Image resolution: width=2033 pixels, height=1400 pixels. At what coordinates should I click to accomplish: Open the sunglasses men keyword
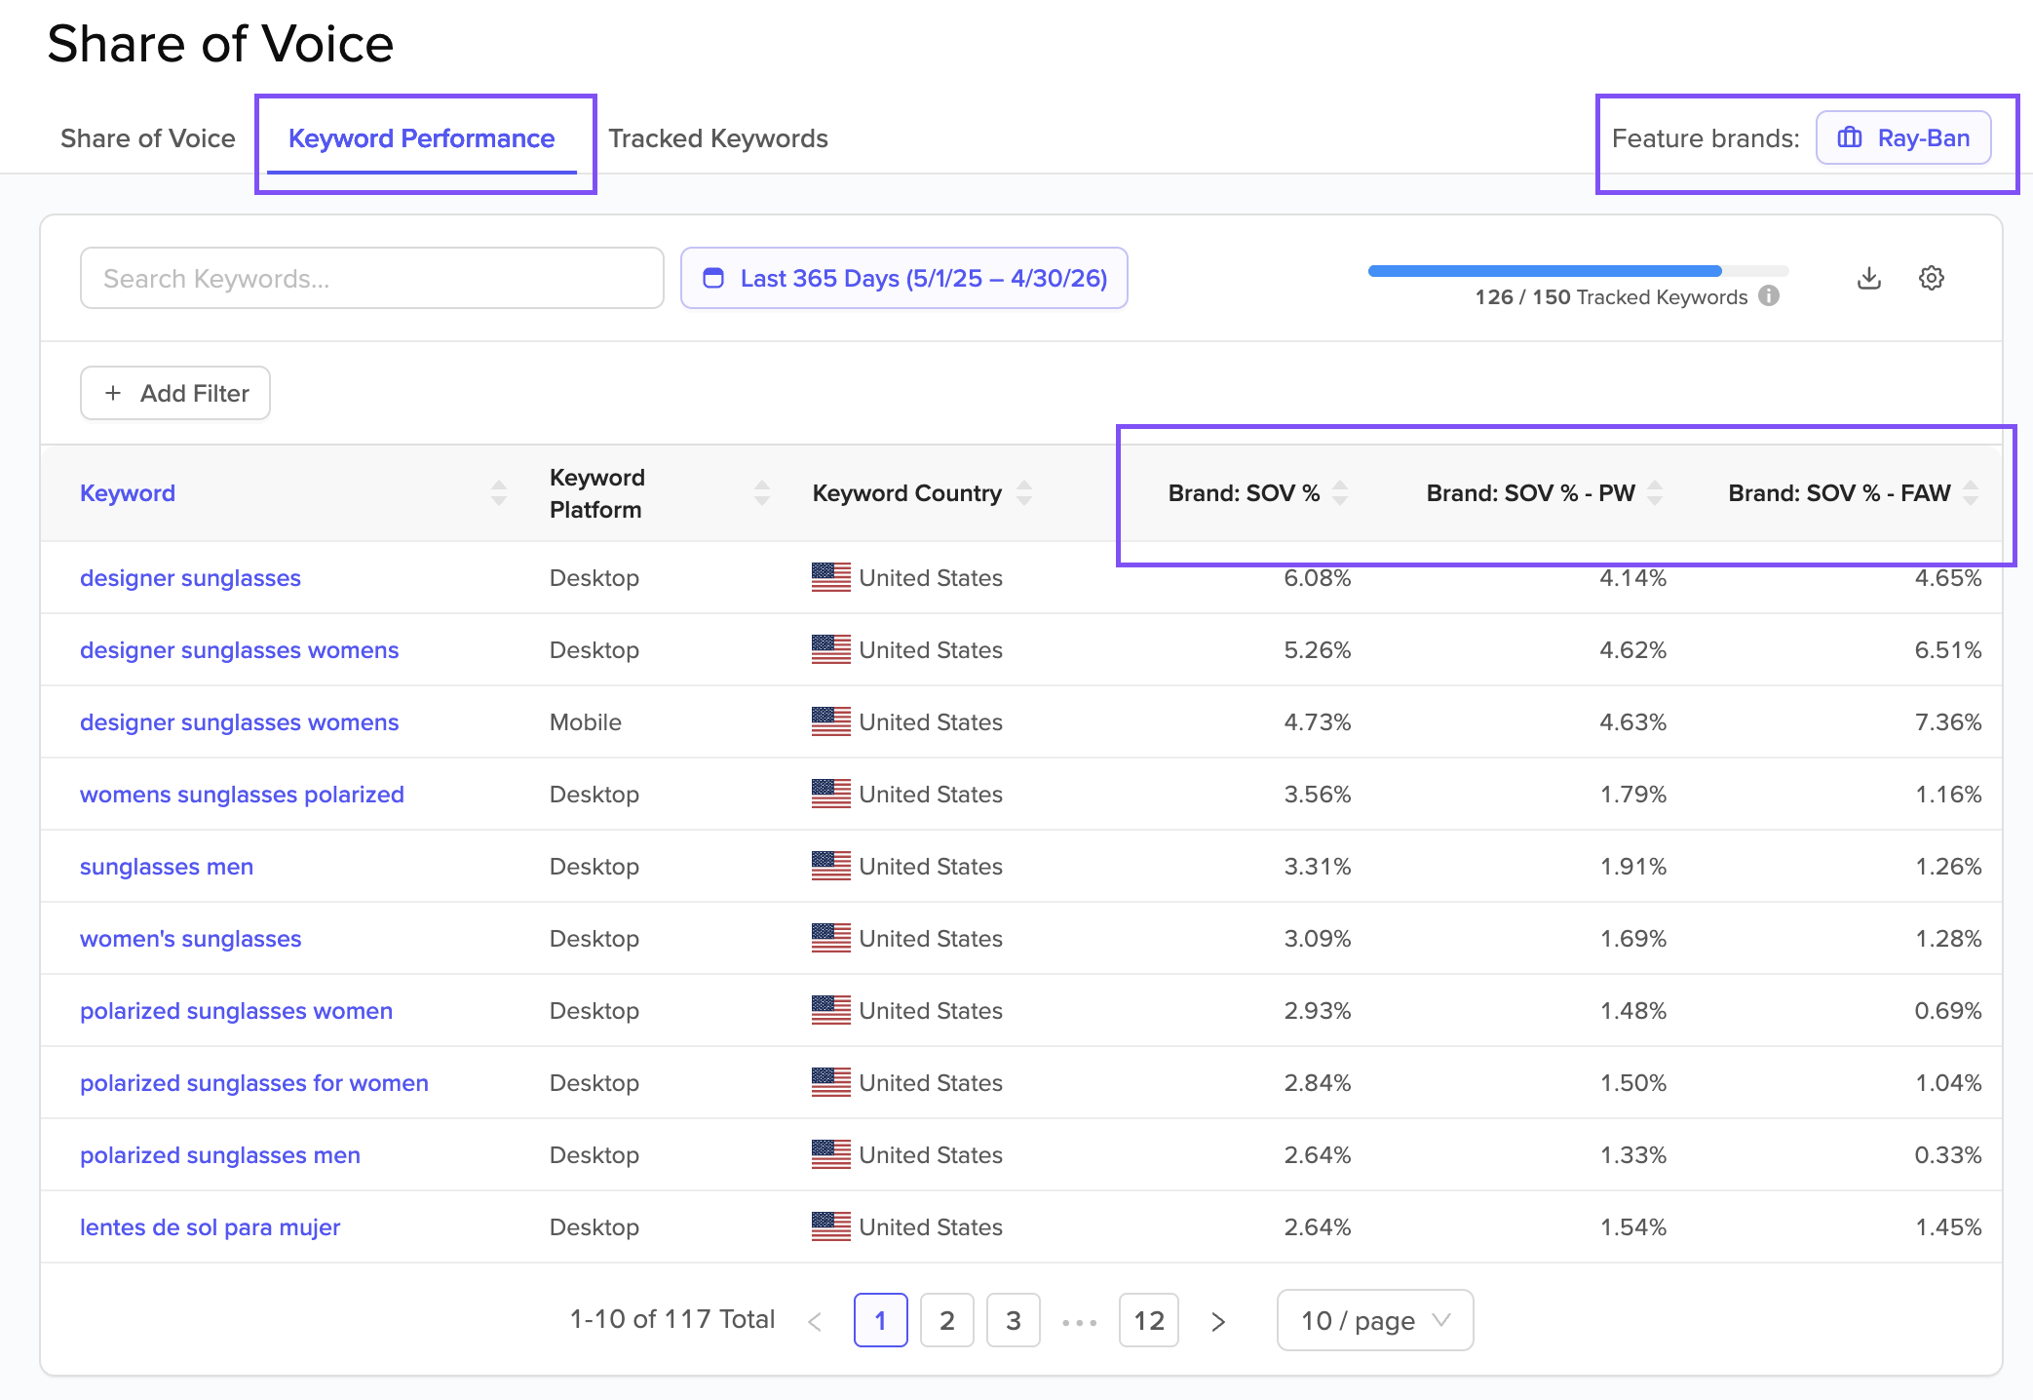coord(167,867)
